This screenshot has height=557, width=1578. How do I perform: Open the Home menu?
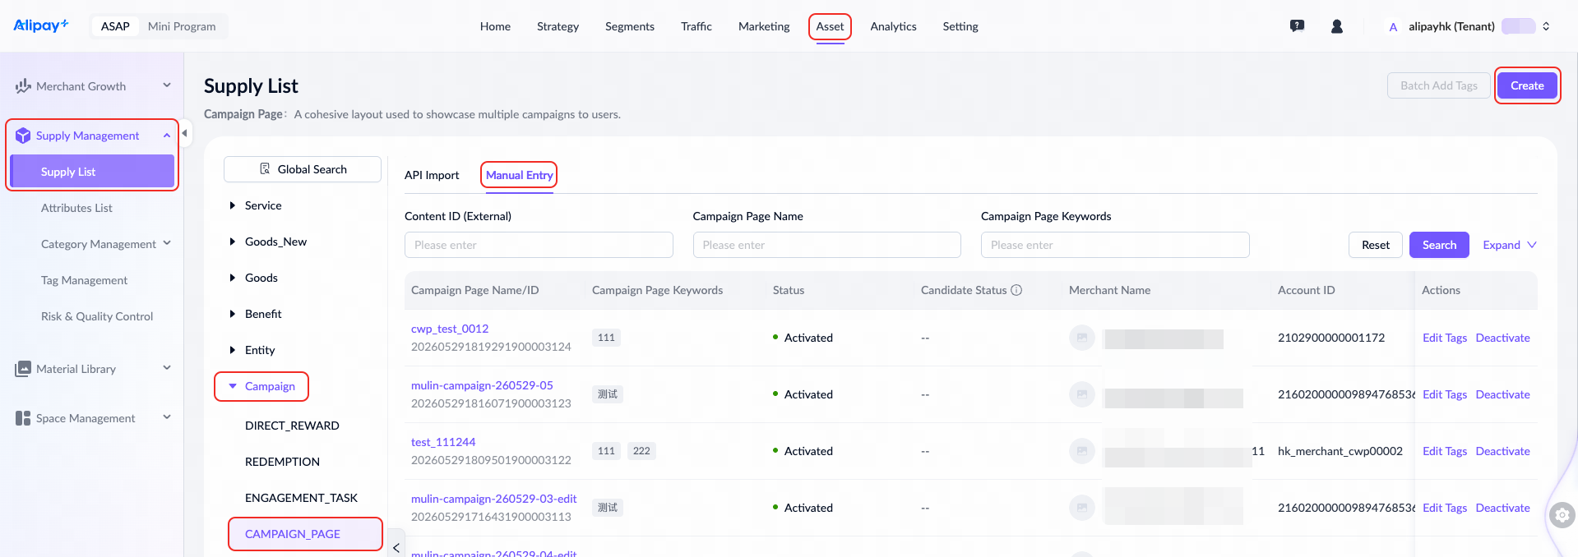(x=495, y=26)
